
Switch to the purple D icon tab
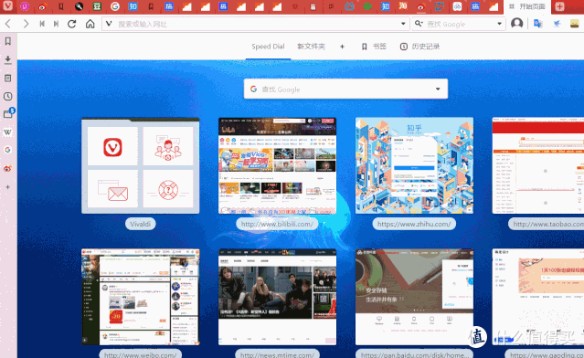click(25, 6)
